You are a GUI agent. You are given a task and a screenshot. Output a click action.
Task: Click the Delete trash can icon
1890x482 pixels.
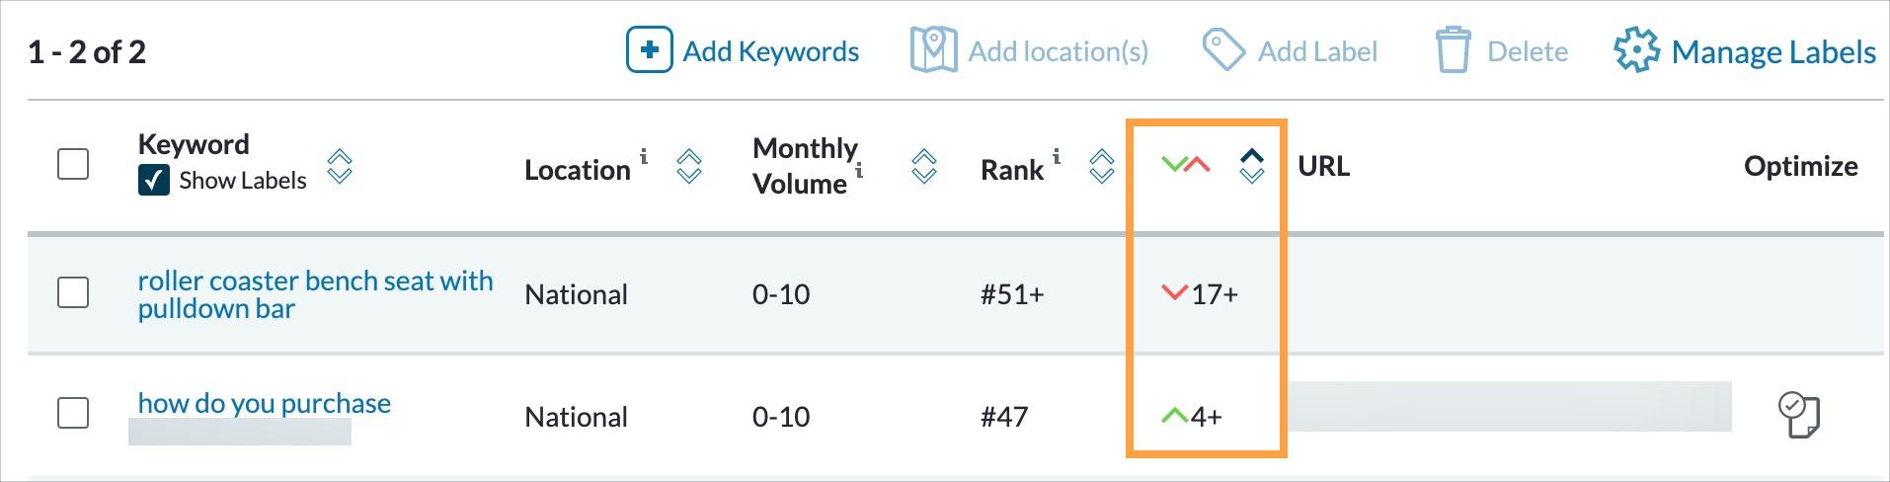1453,50
